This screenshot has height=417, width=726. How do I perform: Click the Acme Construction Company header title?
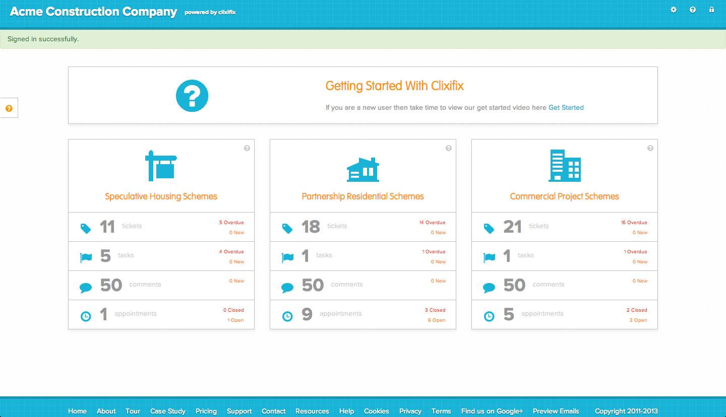94,12
